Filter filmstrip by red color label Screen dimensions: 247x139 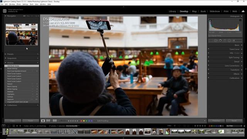(210, 126)
